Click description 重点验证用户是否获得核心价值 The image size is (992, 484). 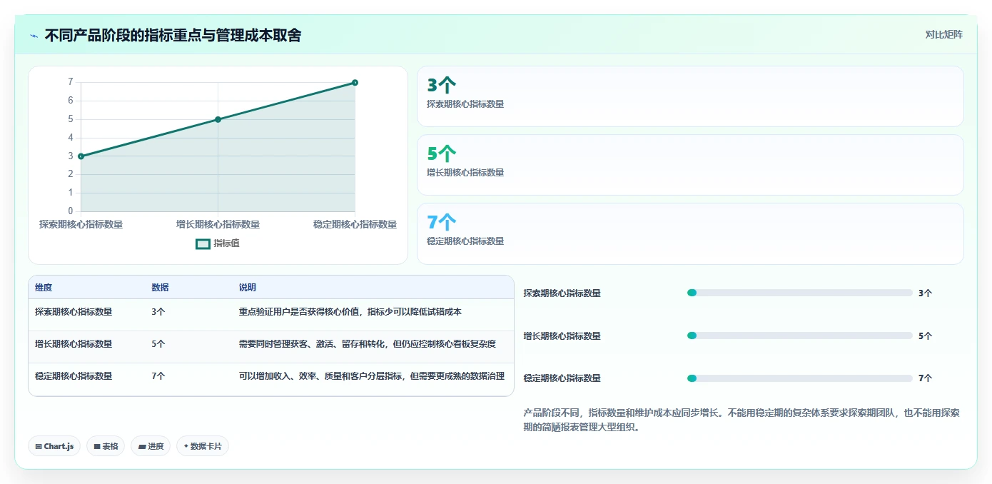350,312
